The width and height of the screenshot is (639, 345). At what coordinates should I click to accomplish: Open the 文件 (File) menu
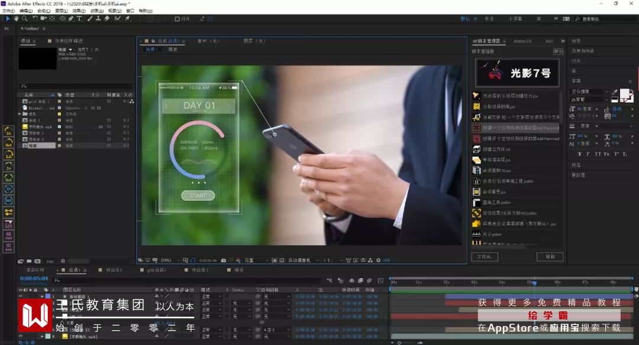coord(8,11)
